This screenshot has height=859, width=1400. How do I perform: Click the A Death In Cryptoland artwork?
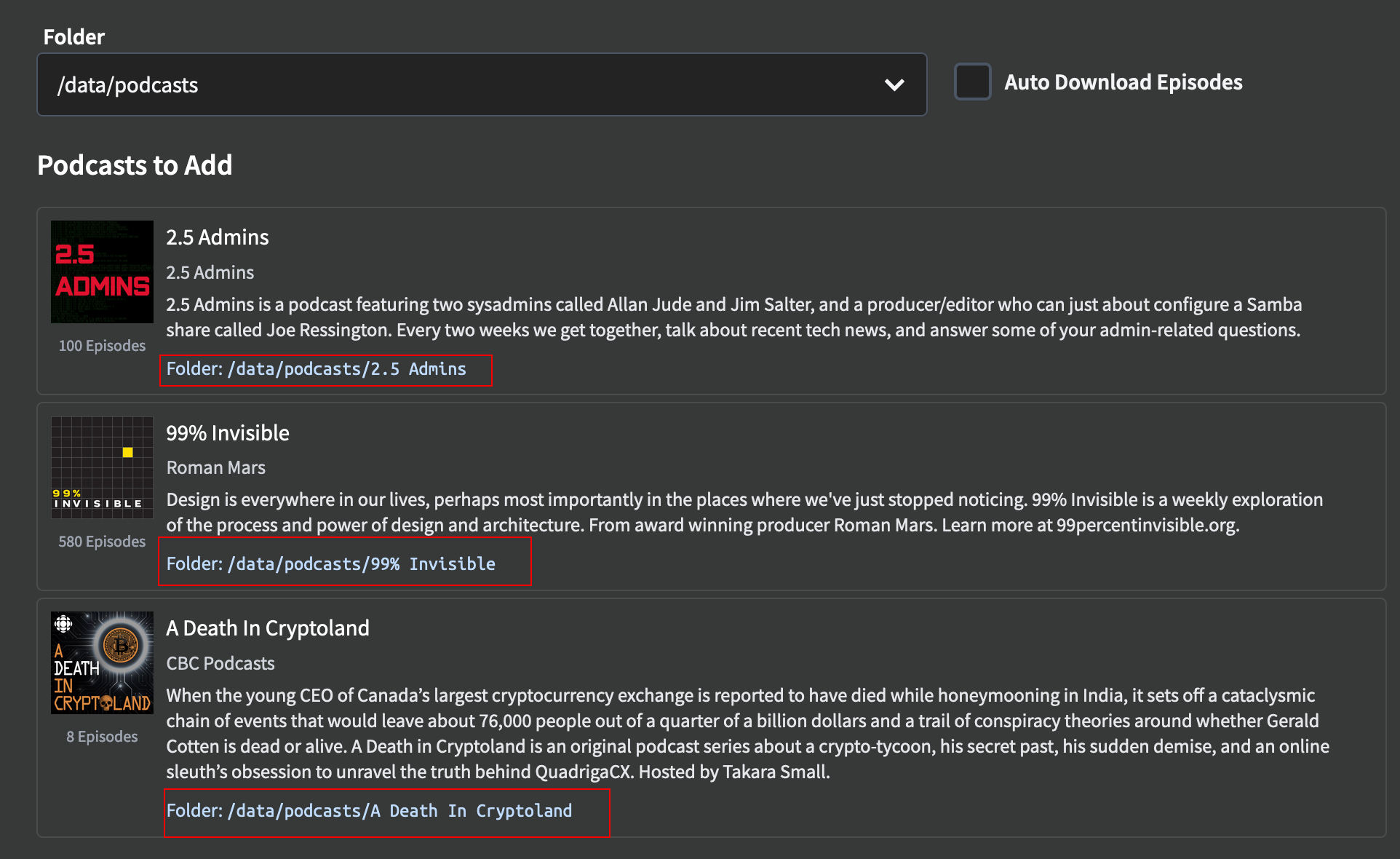coord(102,662)
